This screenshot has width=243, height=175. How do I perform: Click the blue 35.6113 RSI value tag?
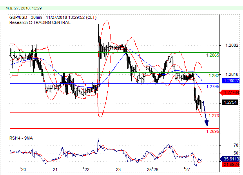[x=230, y=159]
